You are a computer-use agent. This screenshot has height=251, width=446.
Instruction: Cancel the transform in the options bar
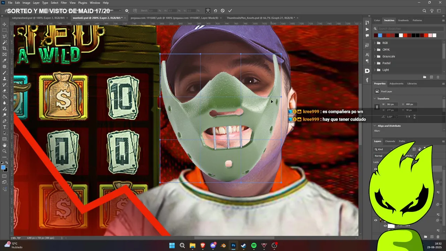click(223, 11)
